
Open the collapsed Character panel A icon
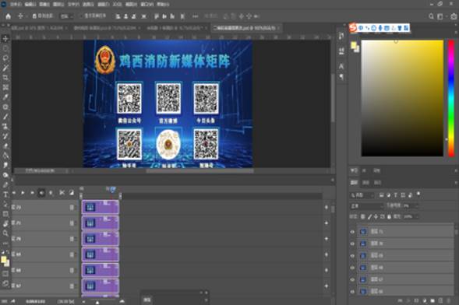[341, 67]
